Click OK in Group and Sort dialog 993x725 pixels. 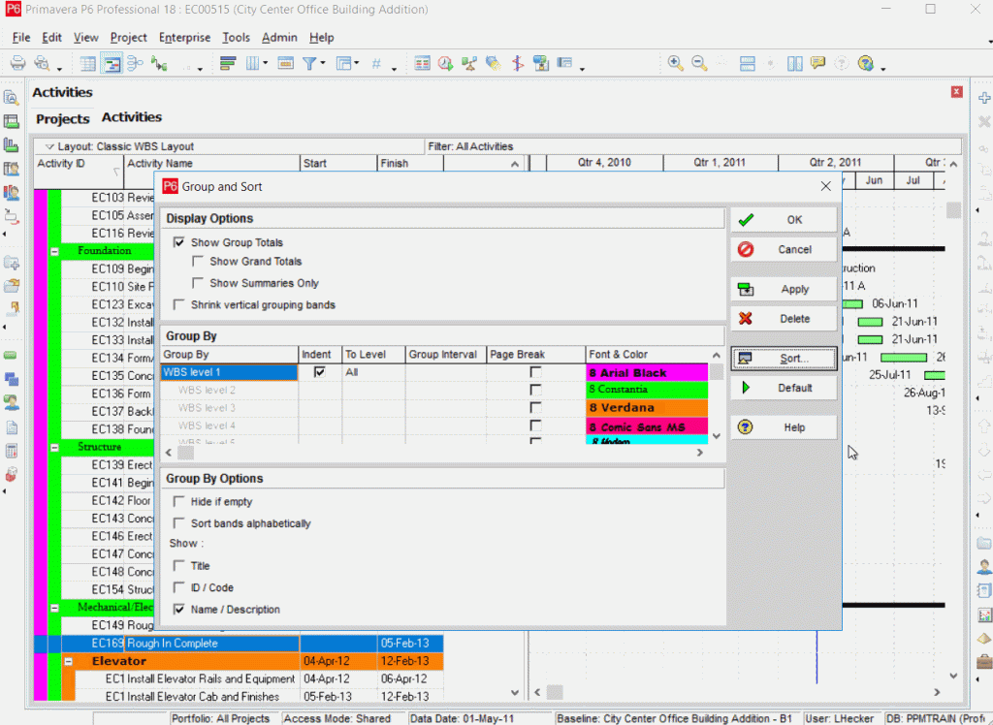pyautogui.click(x=784, y=220)
